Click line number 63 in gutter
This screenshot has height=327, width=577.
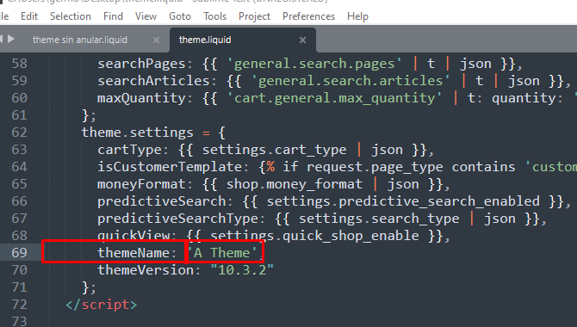click(x=20, y=150)
